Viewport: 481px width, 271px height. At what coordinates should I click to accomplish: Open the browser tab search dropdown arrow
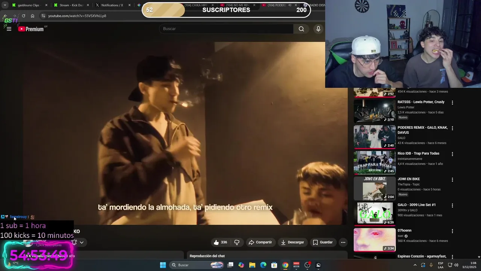[x=5, y=5]
